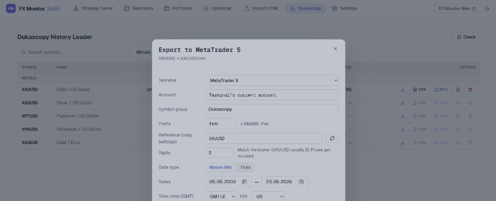Click the 'Silver / US Dollar' name
The width and height of the screenshot is (496, 201).
click(74, 103)
